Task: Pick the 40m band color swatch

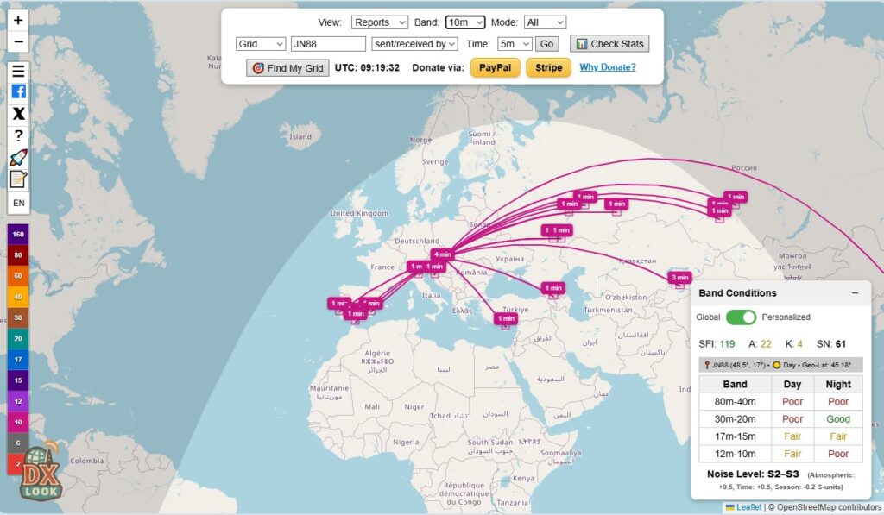Action: (x=18, y=297)
